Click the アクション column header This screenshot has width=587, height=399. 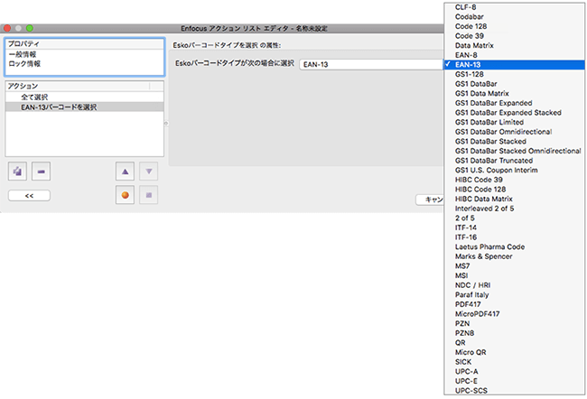click(x=78, y=86)
